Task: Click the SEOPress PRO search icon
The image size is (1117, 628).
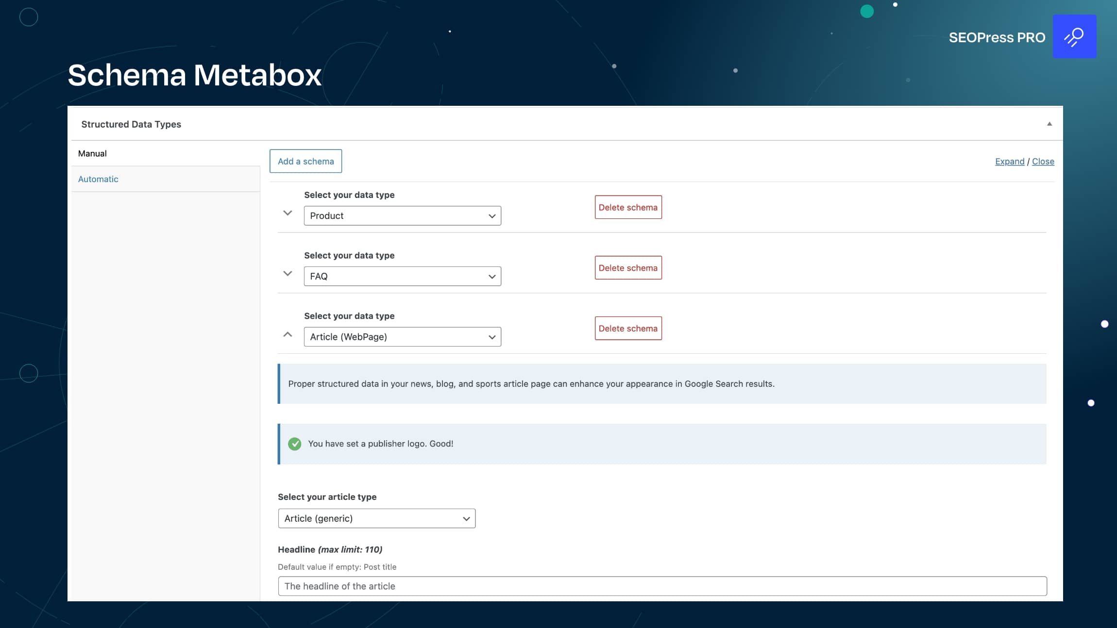Action: 1075,36
